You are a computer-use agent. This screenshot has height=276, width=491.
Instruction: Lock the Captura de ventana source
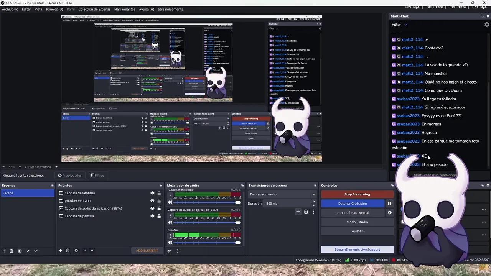[x=159, y=193]
